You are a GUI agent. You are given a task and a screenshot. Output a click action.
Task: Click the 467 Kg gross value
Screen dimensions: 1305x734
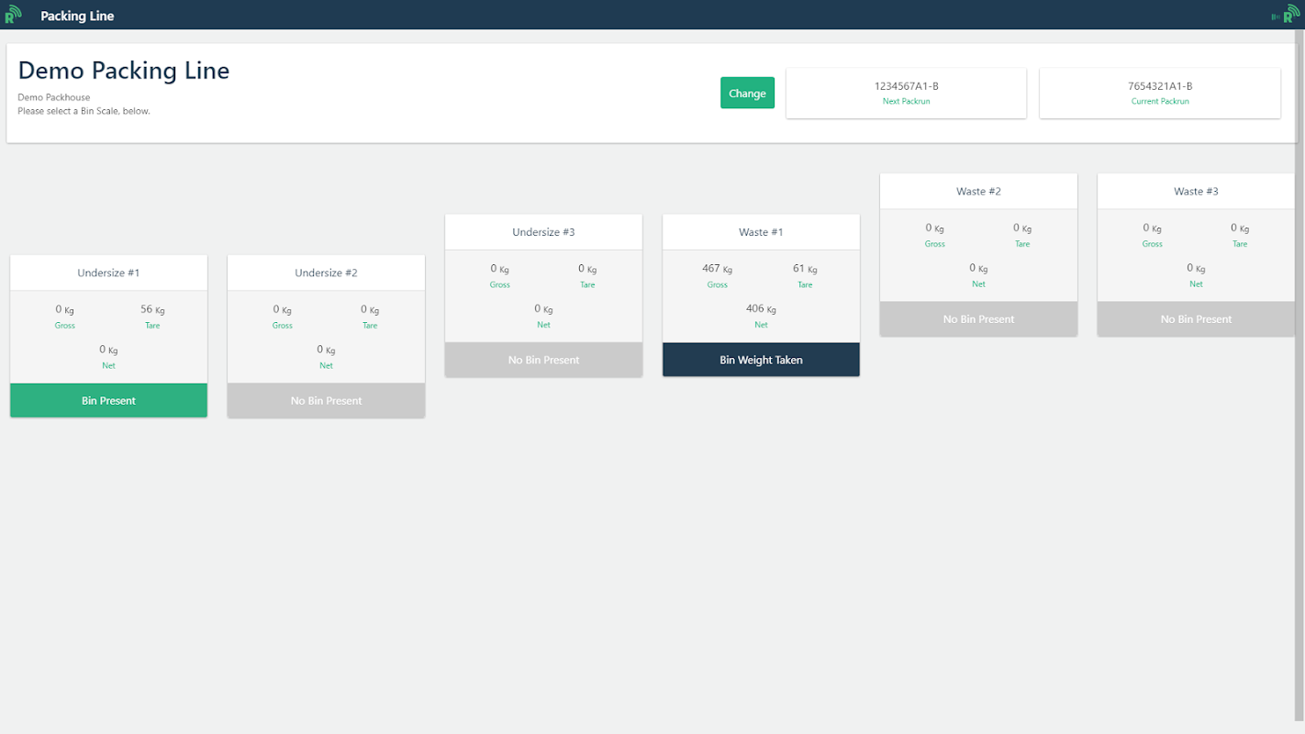click(x=717, y=269)
